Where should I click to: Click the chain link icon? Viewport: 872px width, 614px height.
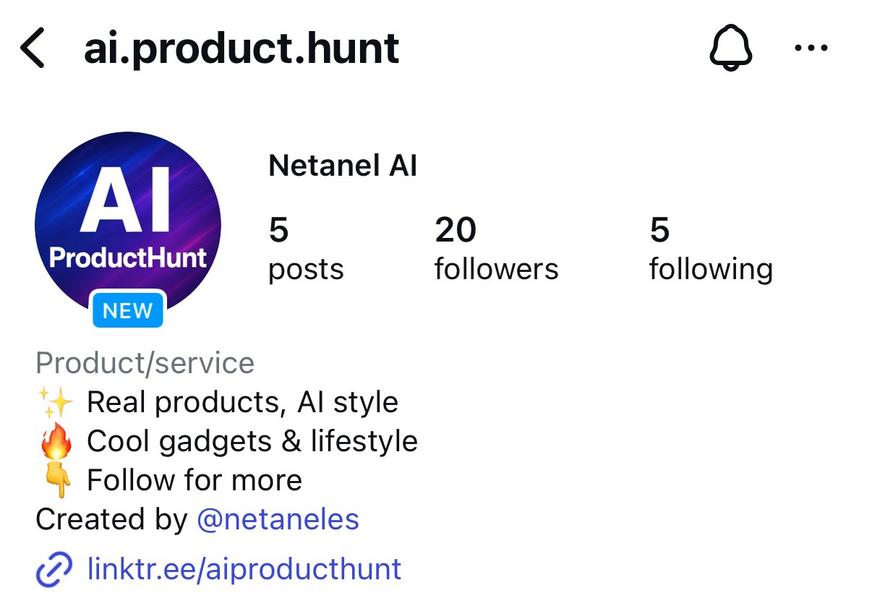tap(54, 569)
